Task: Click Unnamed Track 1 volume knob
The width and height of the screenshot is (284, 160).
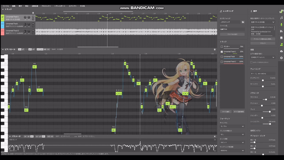Action: (x=25, y=17)
